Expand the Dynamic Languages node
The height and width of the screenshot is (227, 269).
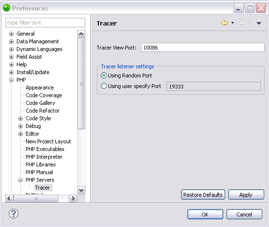[11, 49]
